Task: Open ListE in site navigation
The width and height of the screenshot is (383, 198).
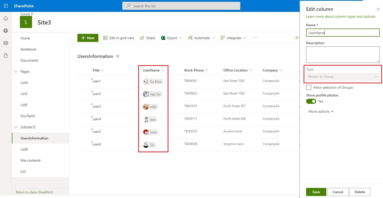Action: tap(24, 105)
